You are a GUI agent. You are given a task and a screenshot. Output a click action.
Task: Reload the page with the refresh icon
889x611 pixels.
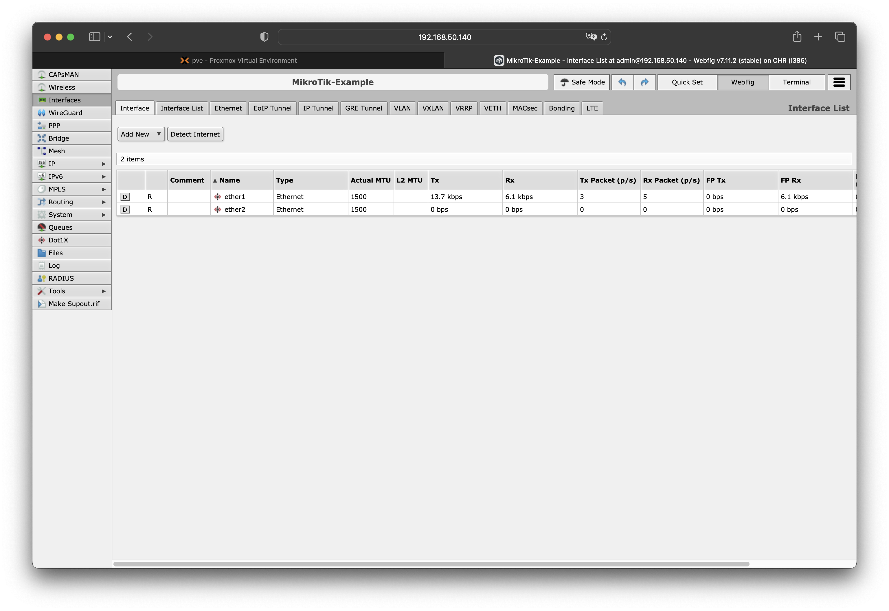pos(604,37)
